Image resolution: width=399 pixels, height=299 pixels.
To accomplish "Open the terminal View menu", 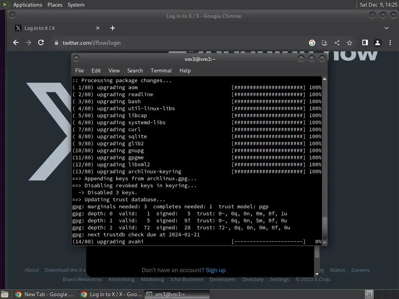I will pyautogui.click(x=114, y=70).
